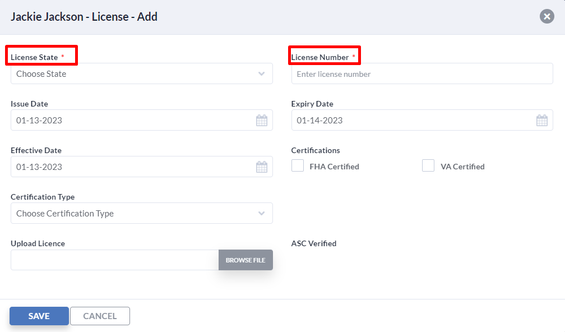Close the License Add dialog
Screen dimensions: 565x332
547,16
